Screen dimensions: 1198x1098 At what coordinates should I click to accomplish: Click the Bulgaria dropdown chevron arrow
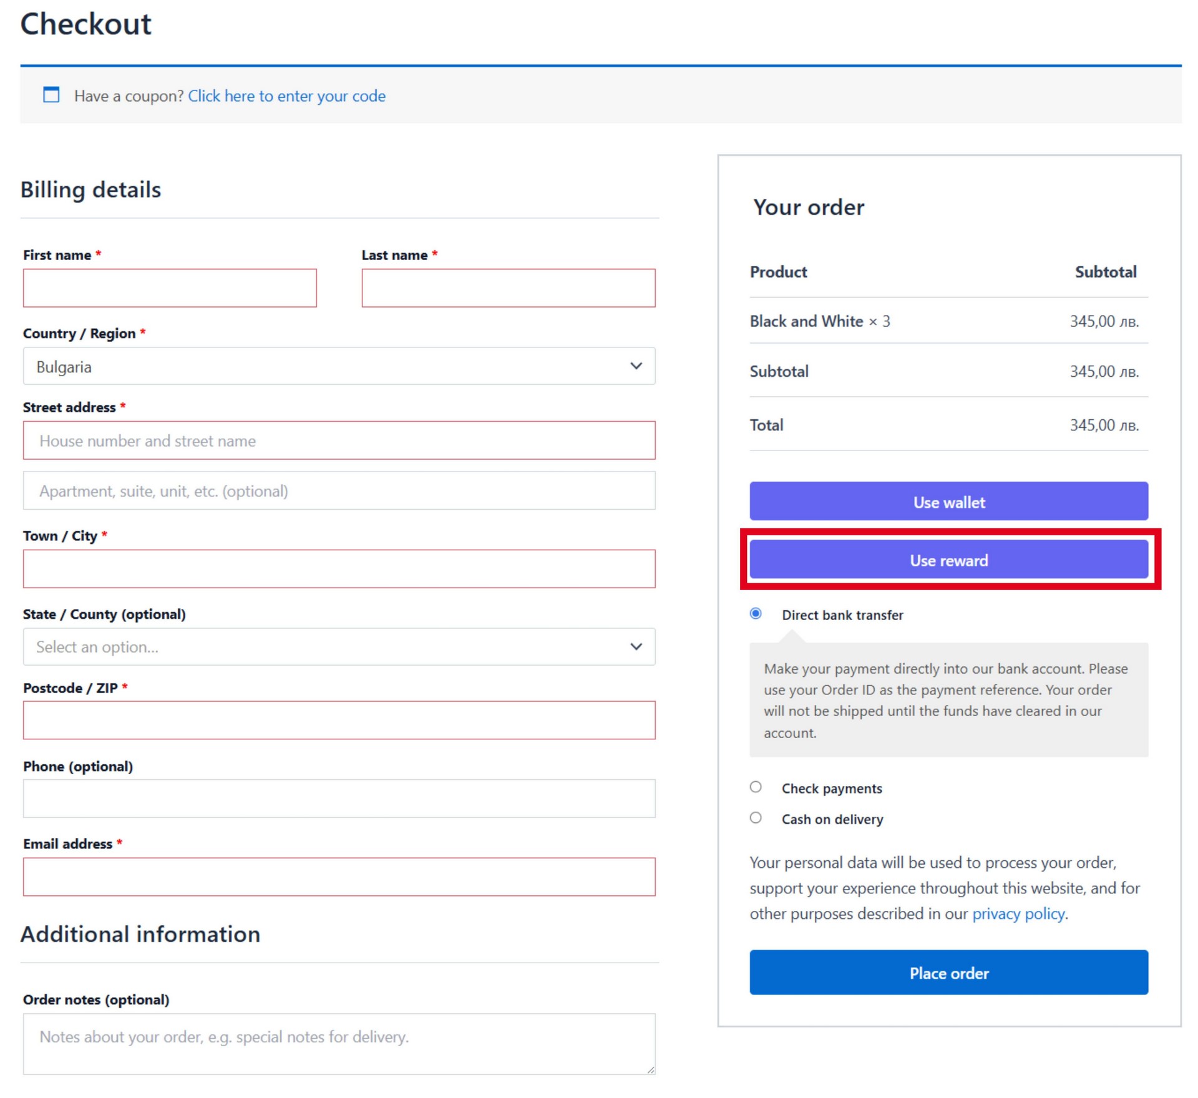point(636,366)
